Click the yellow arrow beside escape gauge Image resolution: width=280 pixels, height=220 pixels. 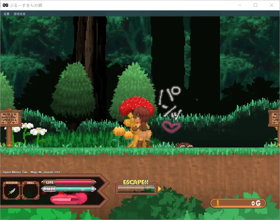click(x=159, y=189)
